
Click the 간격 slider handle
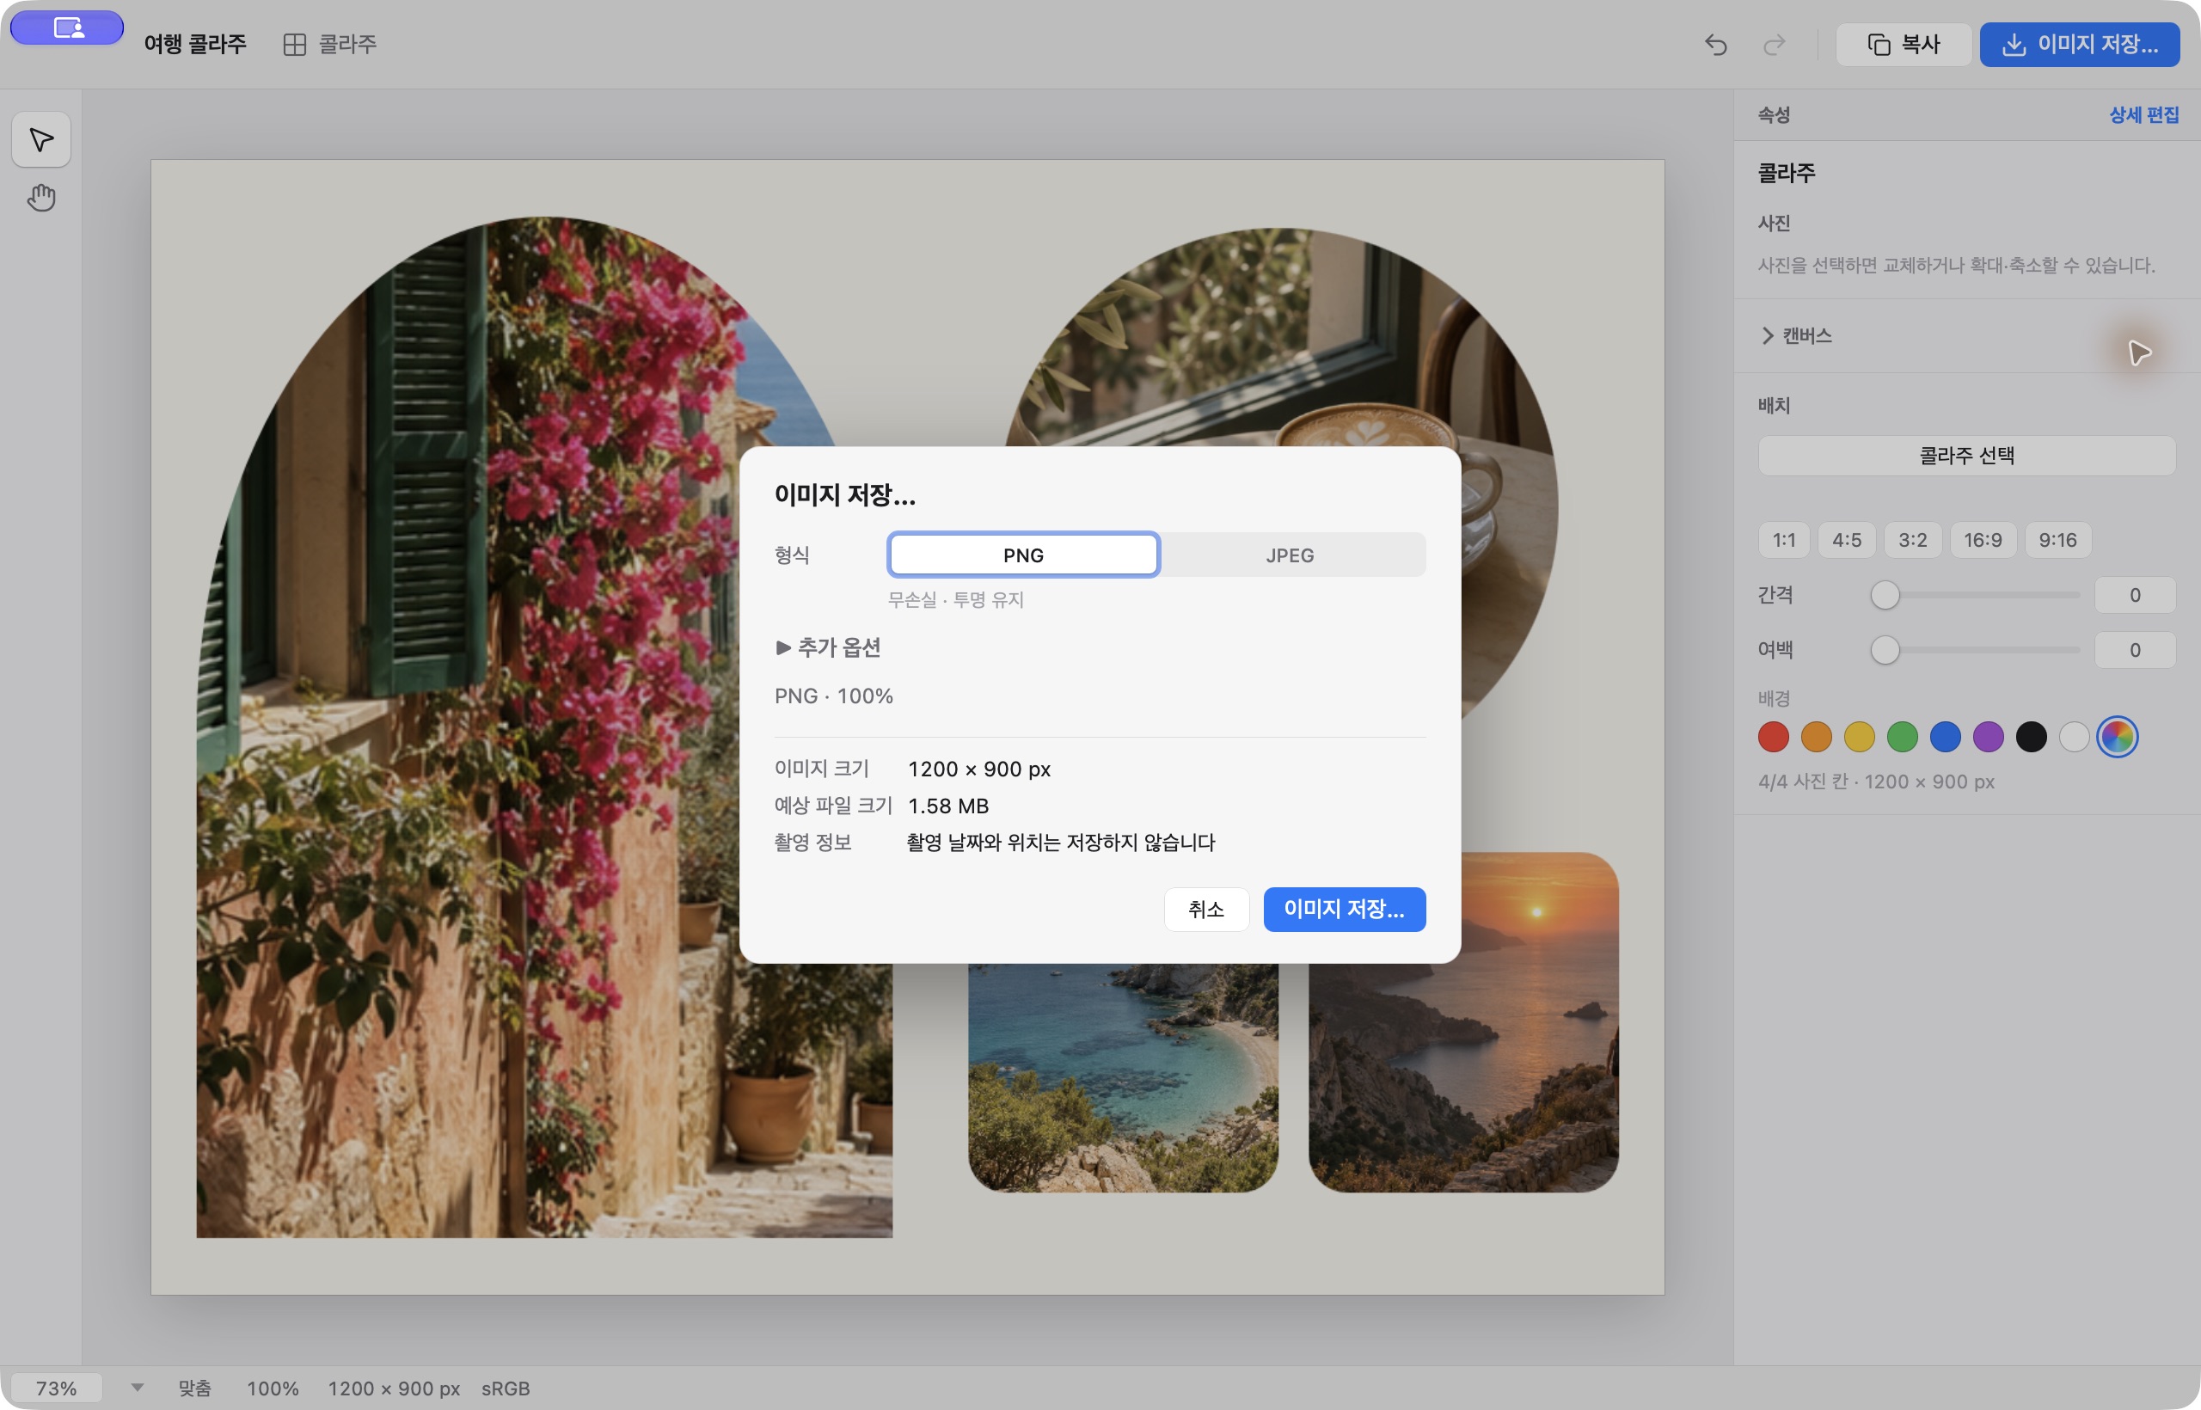(1885, 595)
